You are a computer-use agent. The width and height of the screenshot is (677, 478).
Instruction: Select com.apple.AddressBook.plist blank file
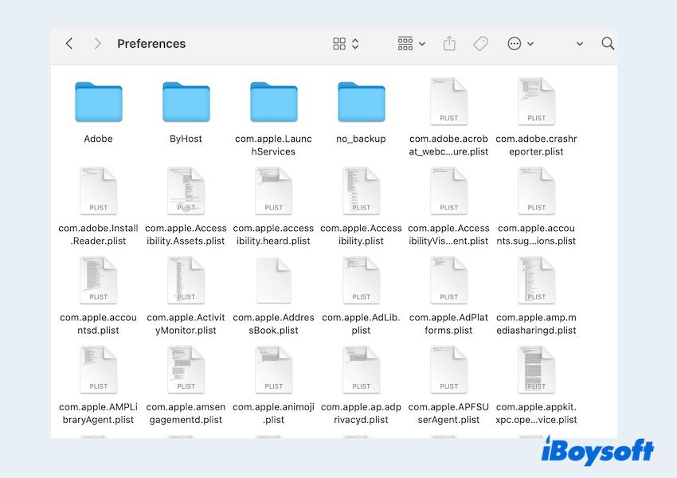tap(274, 280)
